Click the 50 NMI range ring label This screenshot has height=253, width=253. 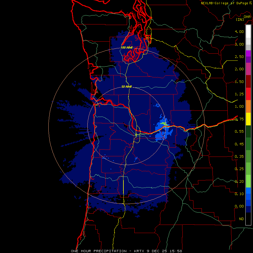(126, 87)
